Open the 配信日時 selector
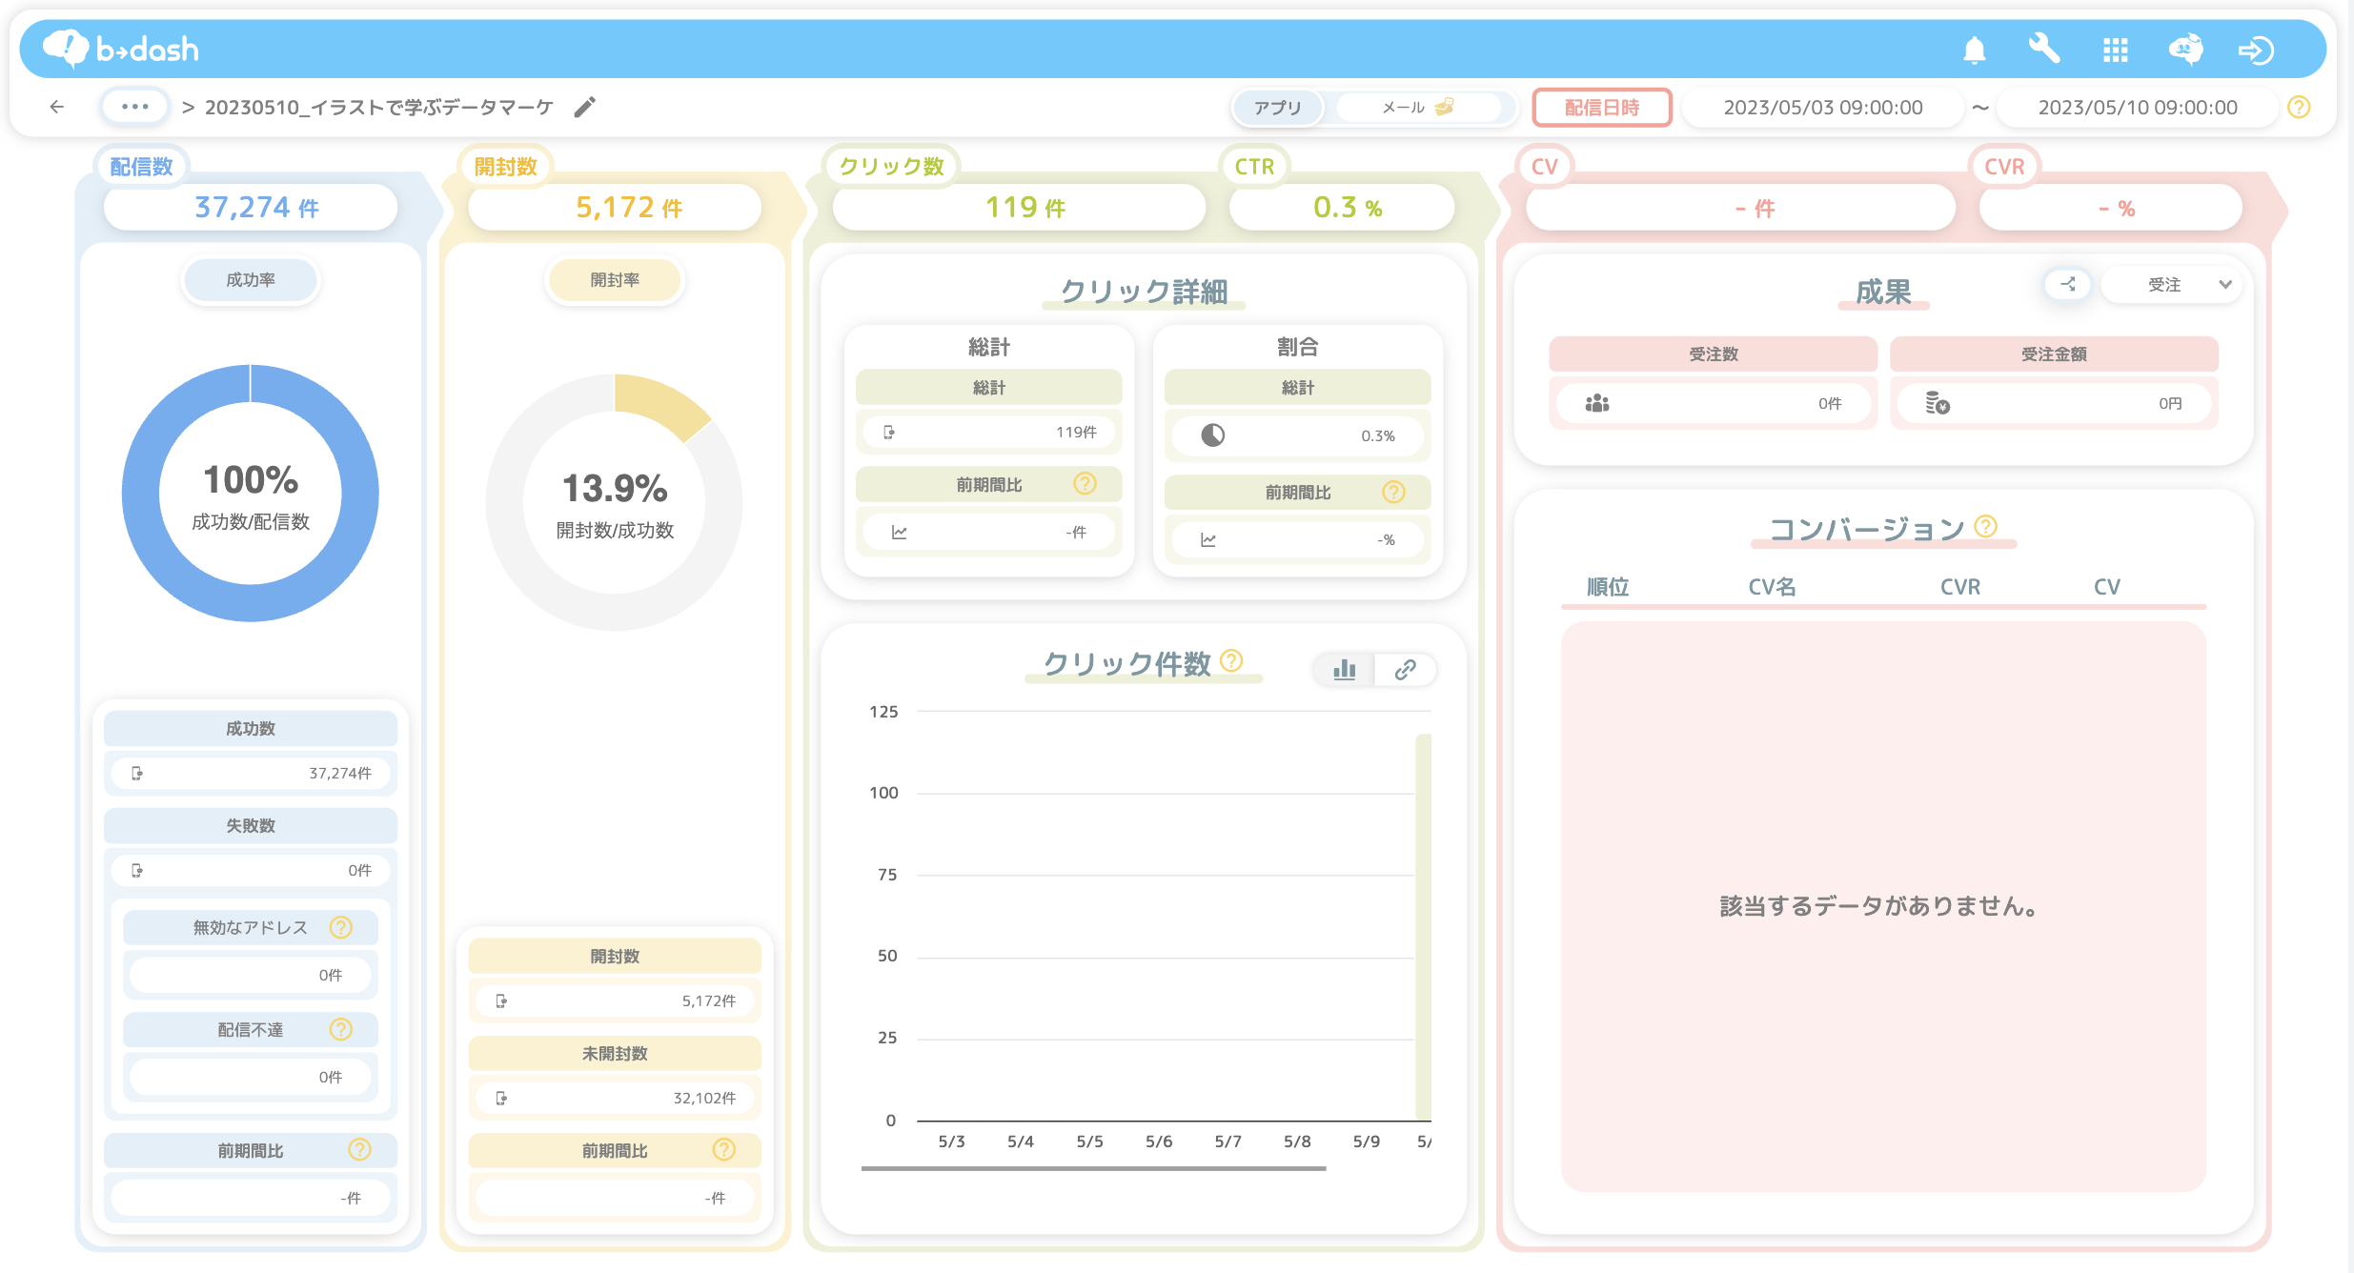Viewport: 2354px width, 1273px height. pos(1601,108)
